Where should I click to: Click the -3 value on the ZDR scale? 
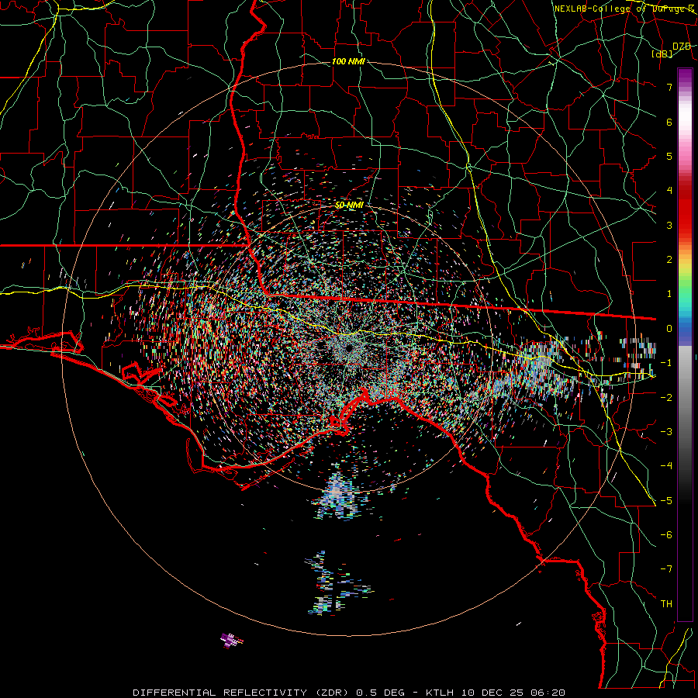coord(666,431)
